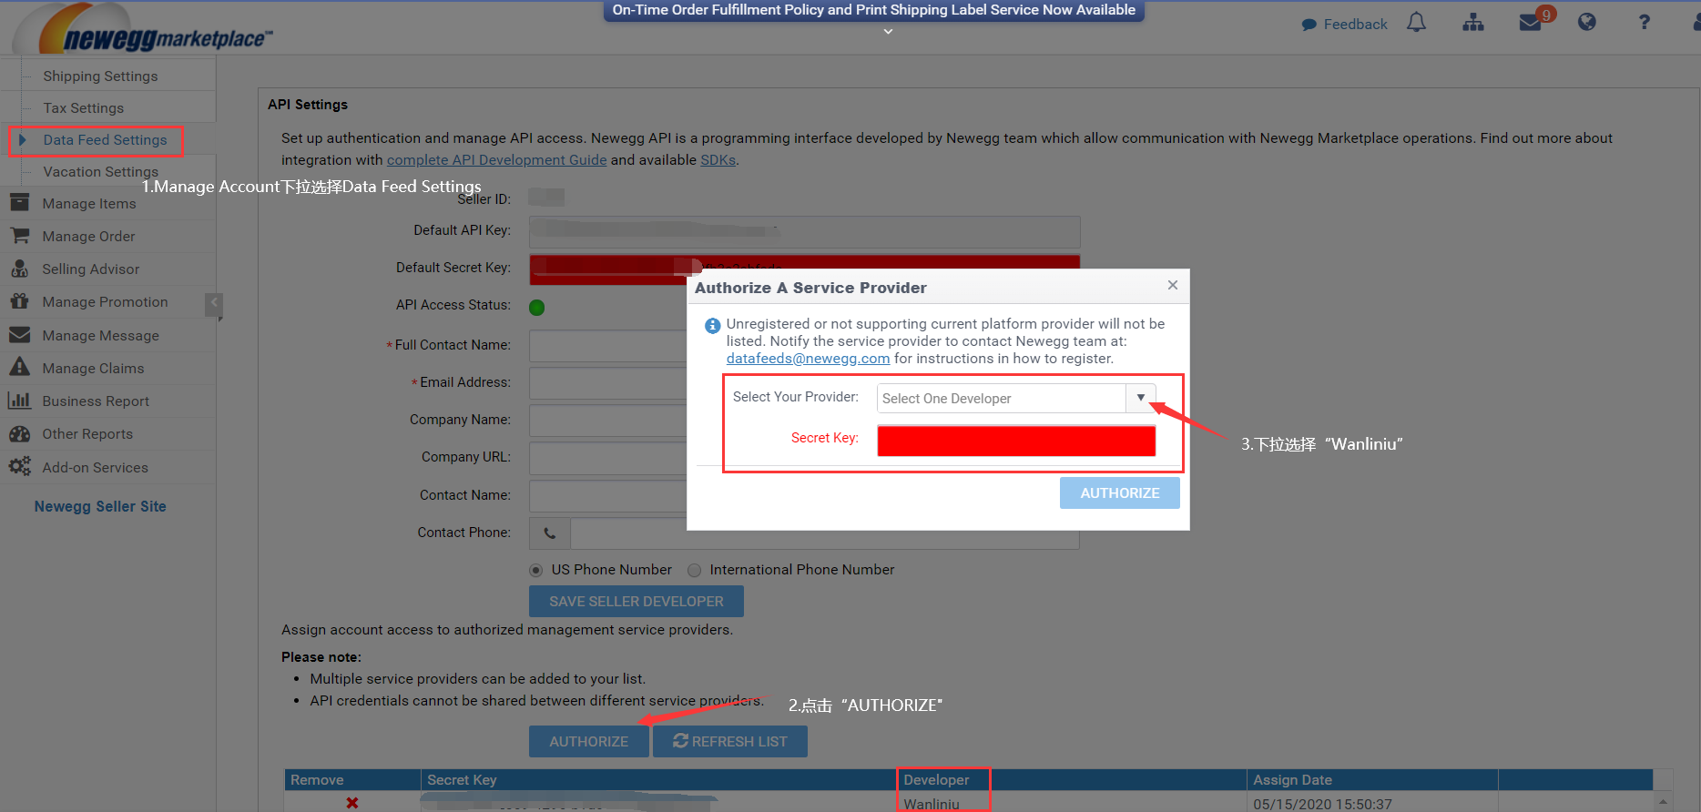This screenshot has width=1701, height=812.
Task: Open the help question mark icon
Action: (x=1644, y=23)
